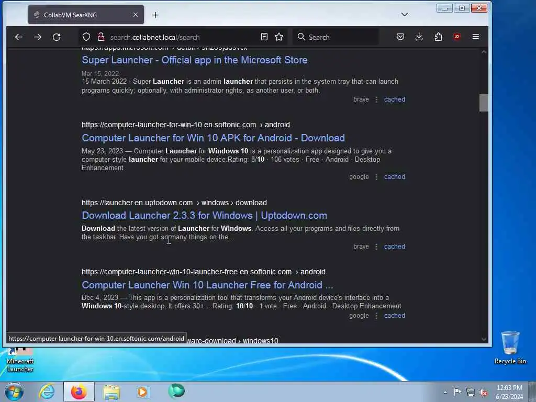Select the CollabVM SearXNG tab
The image size is (536, 402).
(86, 15)
